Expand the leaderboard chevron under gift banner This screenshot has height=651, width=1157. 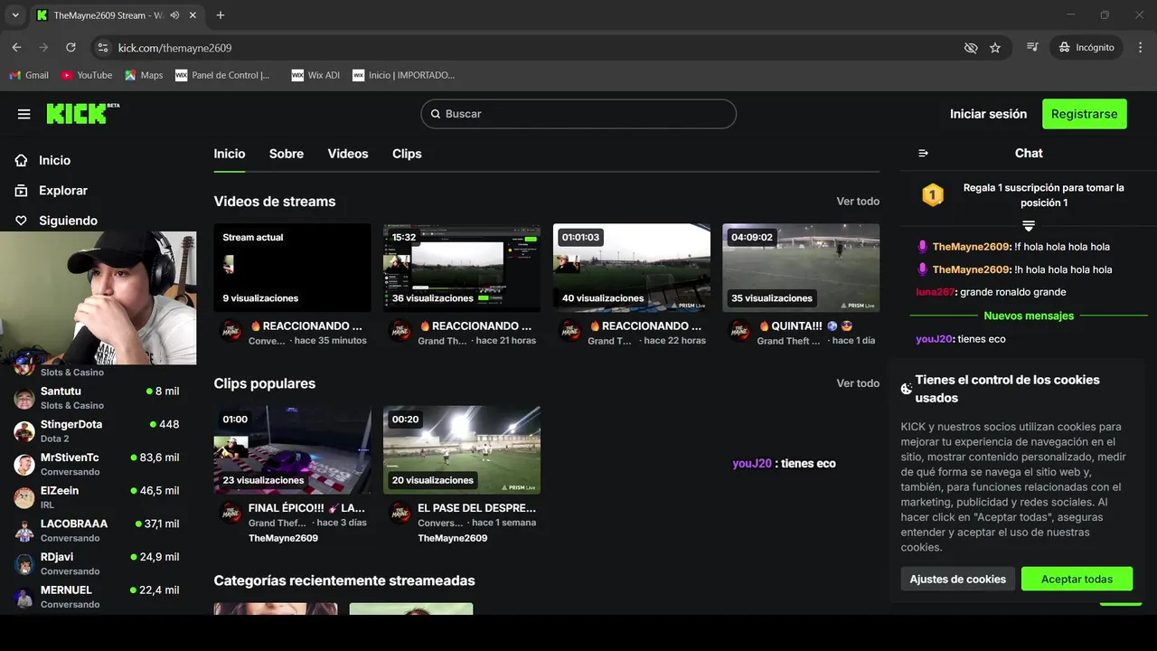point(1029,225)
